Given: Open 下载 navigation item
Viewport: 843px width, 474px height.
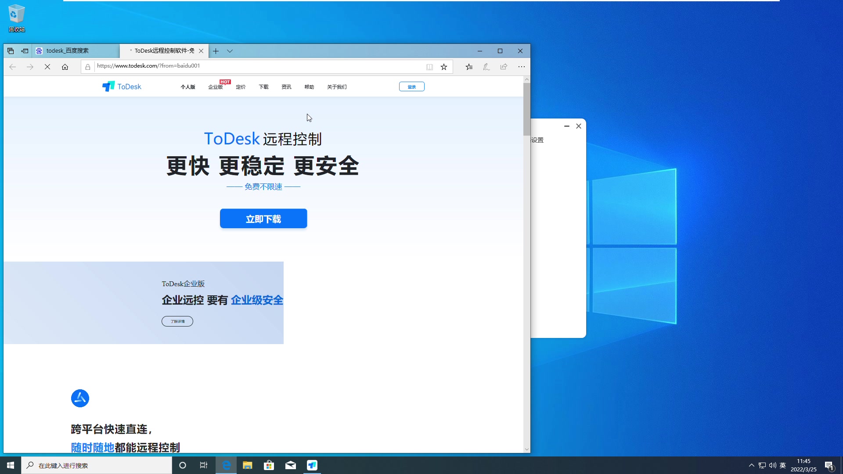Looking at the screenshot, I should pos(263,87).
